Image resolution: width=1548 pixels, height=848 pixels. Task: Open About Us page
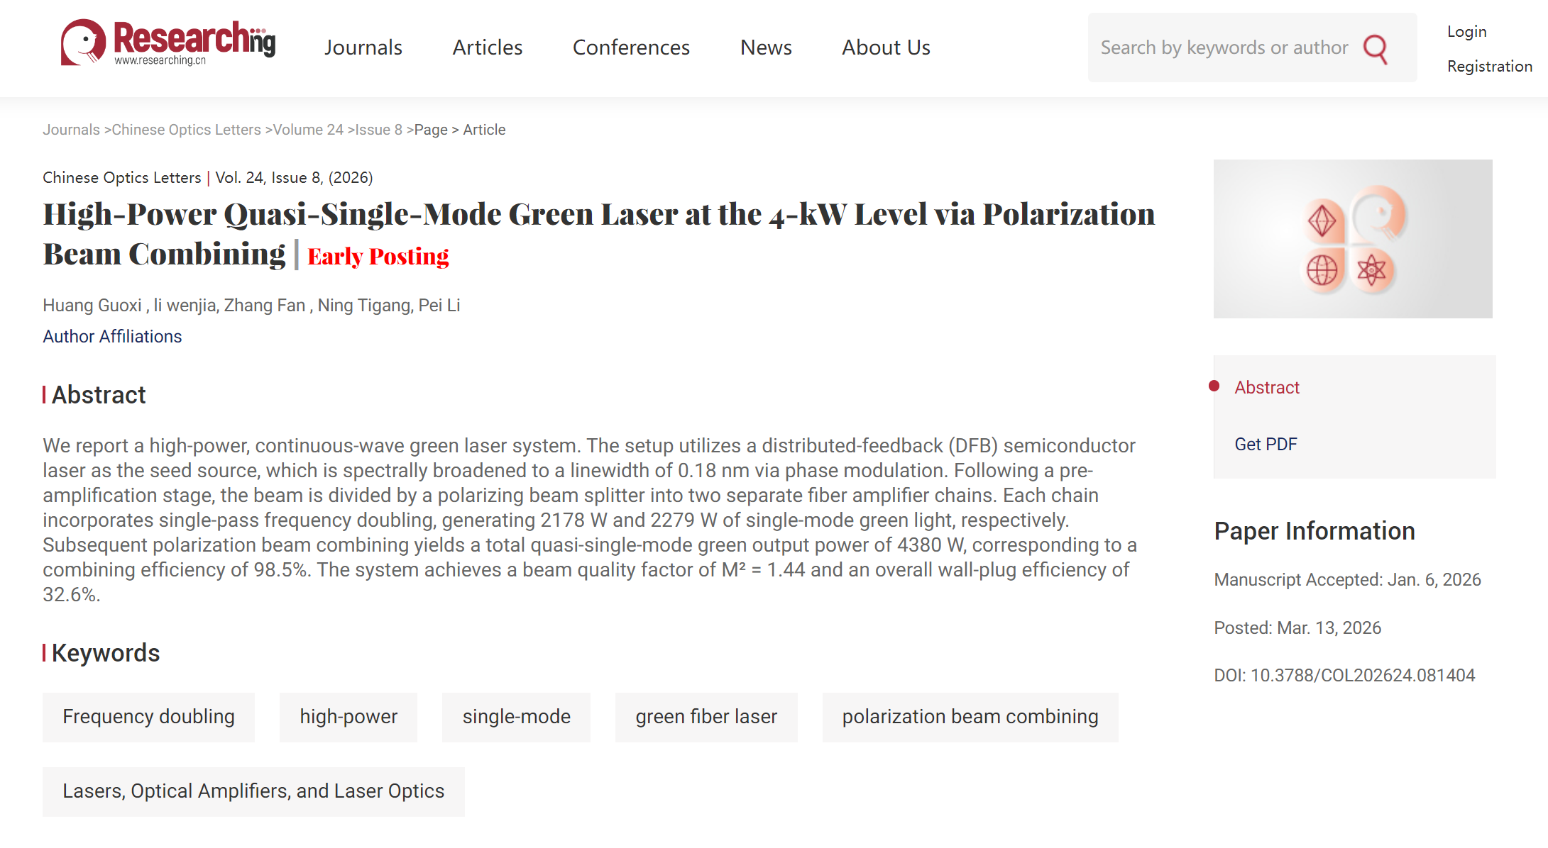pyautogui.click(x=886, y=48)
